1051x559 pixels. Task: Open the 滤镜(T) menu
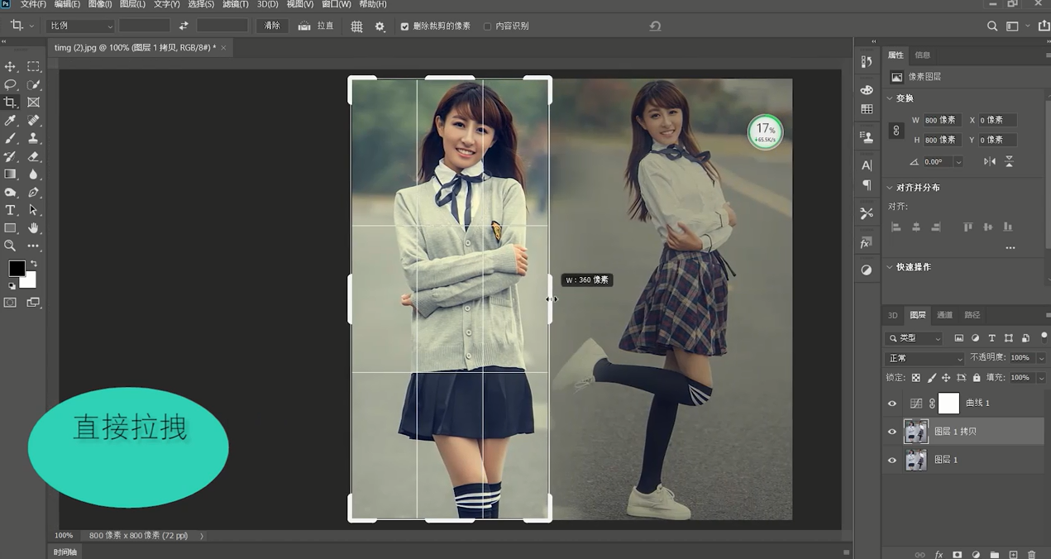pyautogui.click(x=236, y=4)
